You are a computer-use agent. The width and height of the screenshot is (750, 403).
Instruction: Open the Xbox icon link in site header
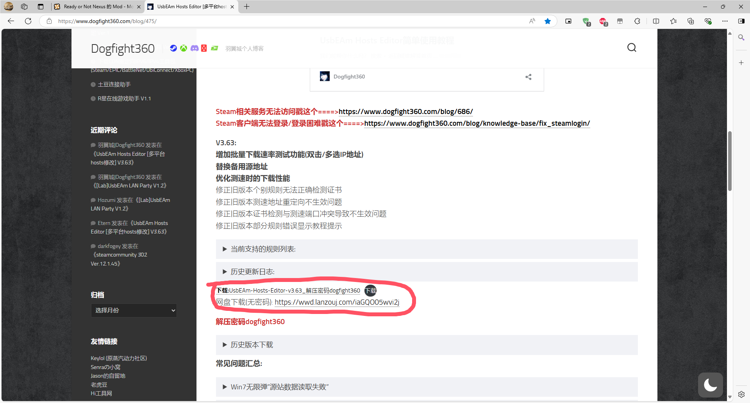click(184, 48)
